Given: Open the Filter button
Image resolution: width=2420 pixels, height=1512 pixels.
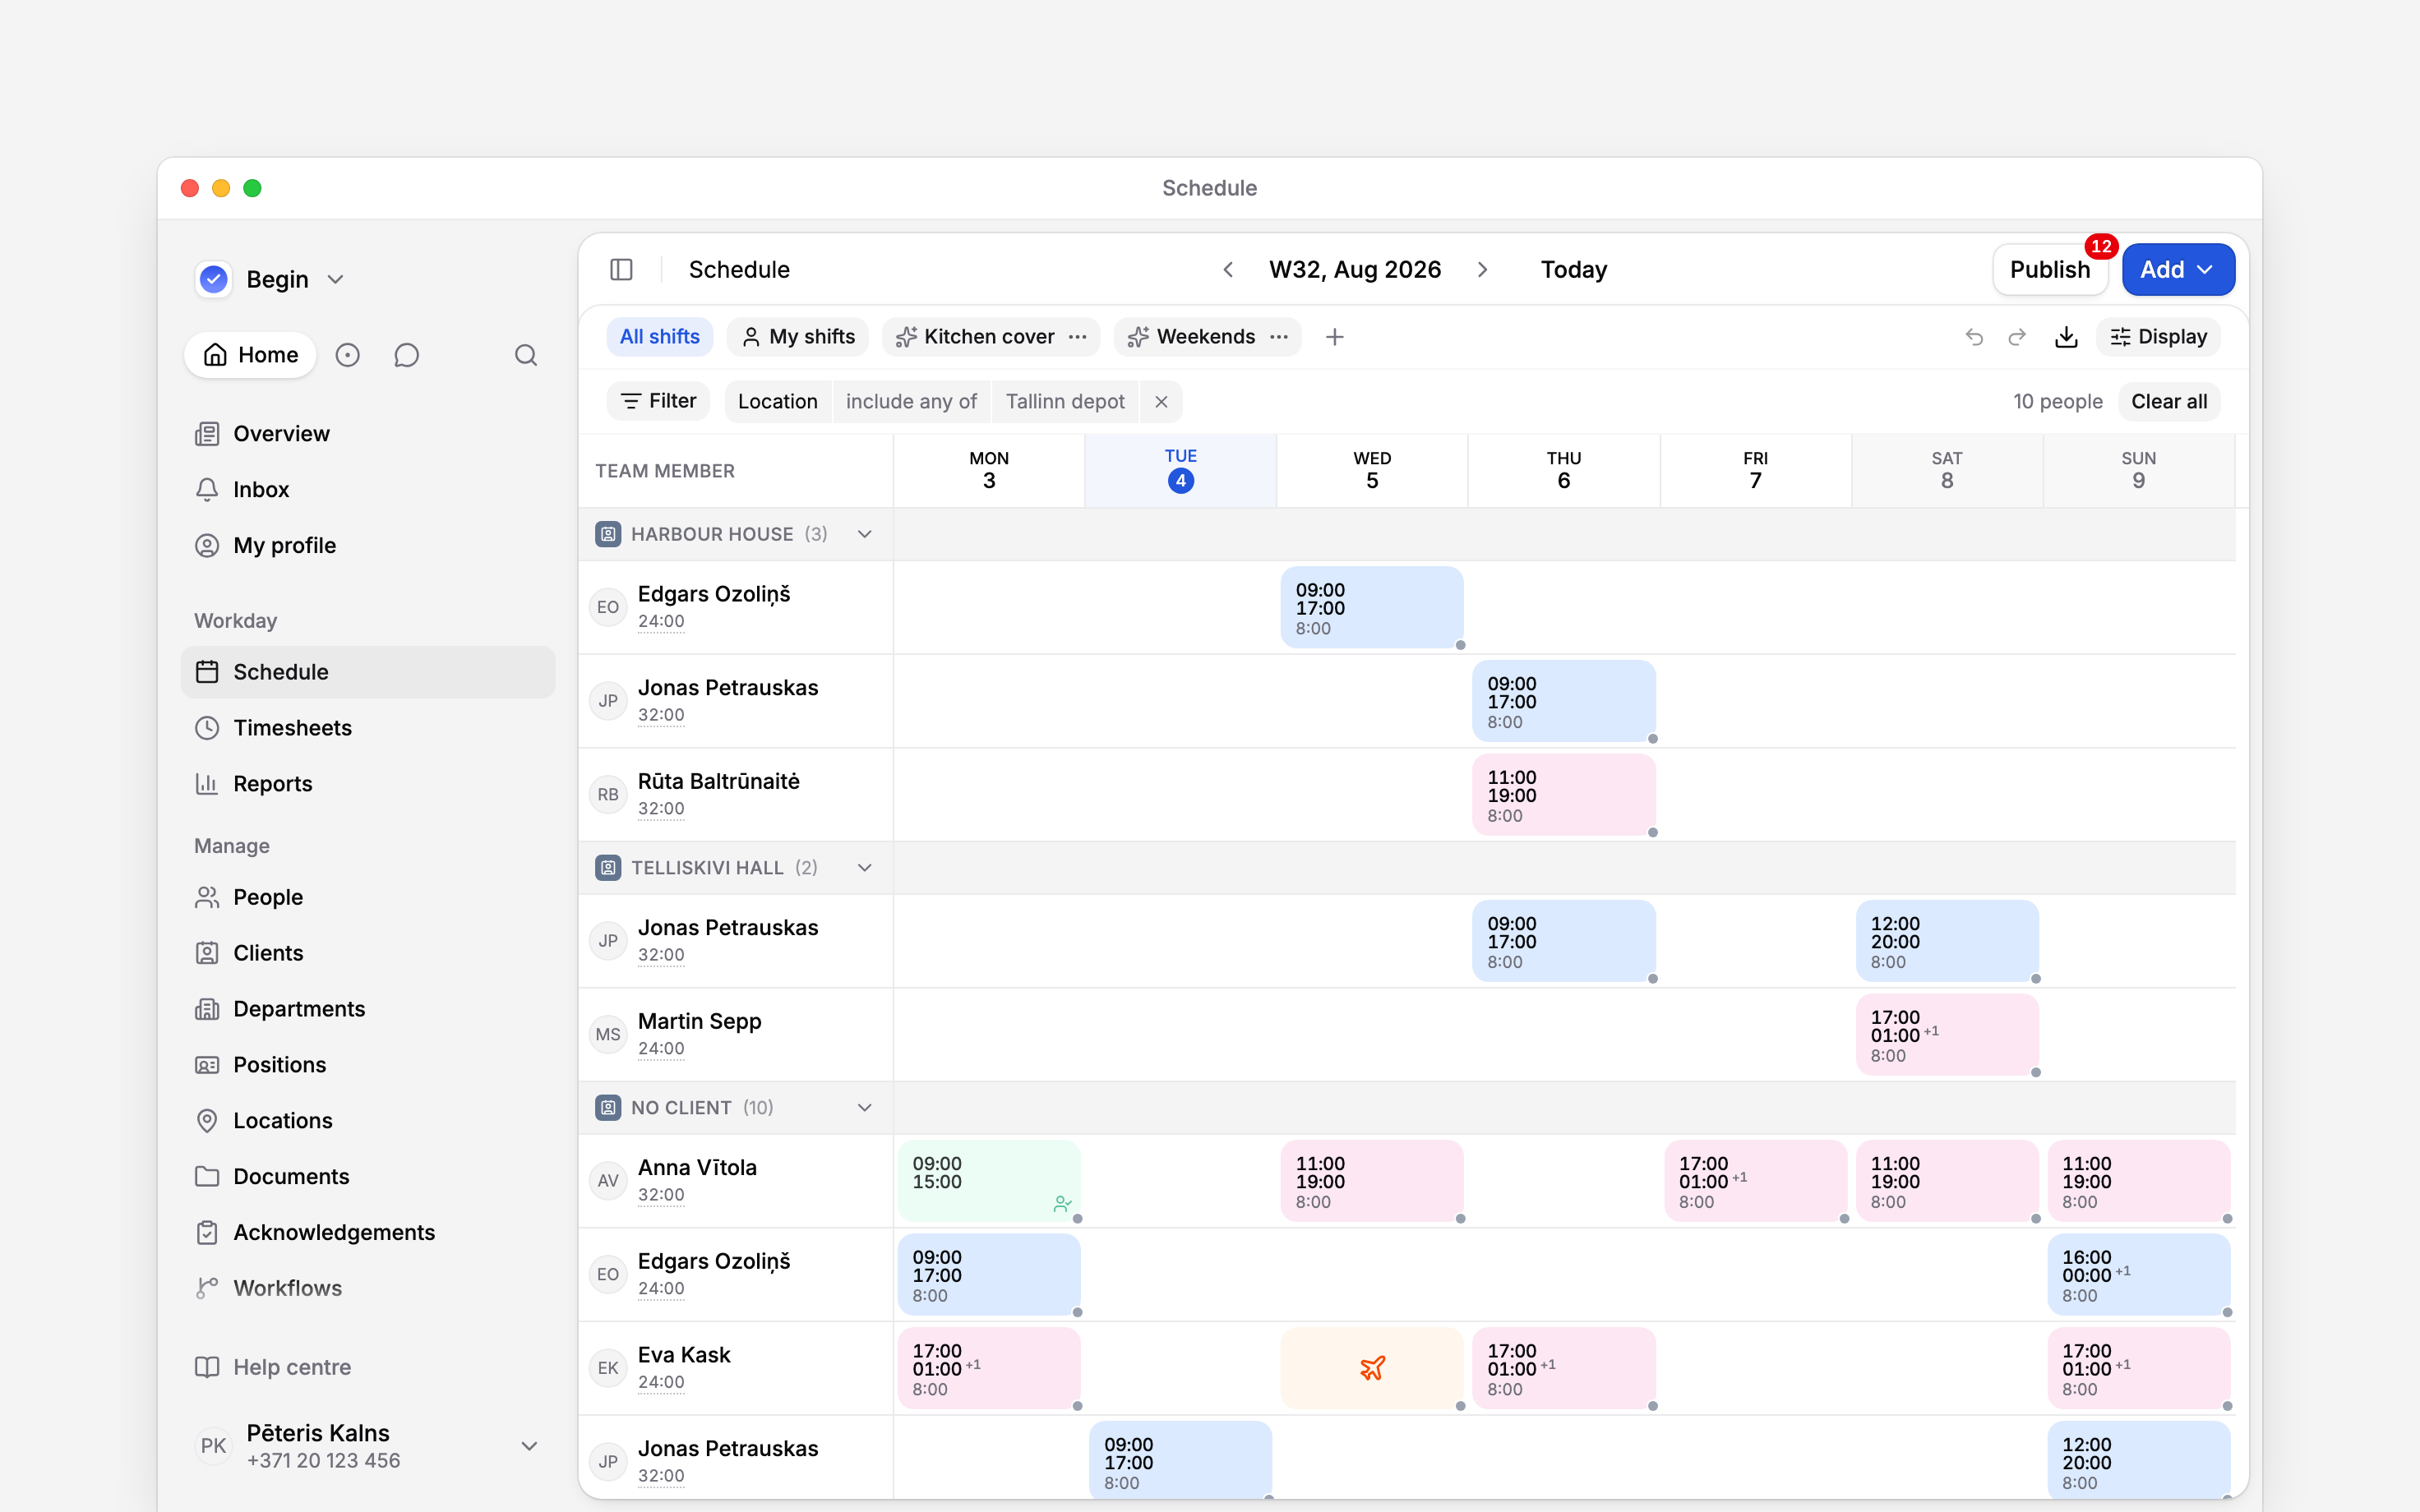Looking at the screenshot, I should point(658,401).
